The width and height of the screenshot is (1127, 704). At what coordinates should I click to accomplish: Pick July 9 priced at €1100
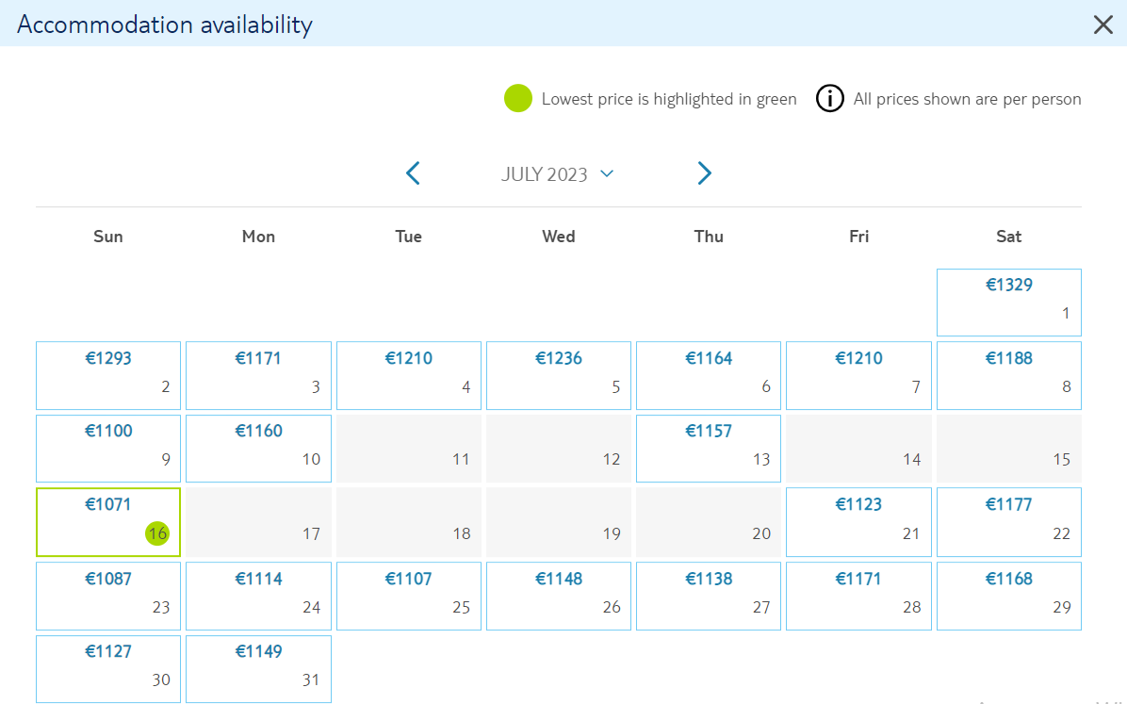(x=107, y=448)
